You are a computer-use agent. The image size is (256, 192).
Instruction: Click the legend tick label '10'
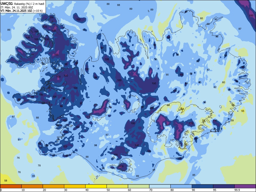point(23,190)
